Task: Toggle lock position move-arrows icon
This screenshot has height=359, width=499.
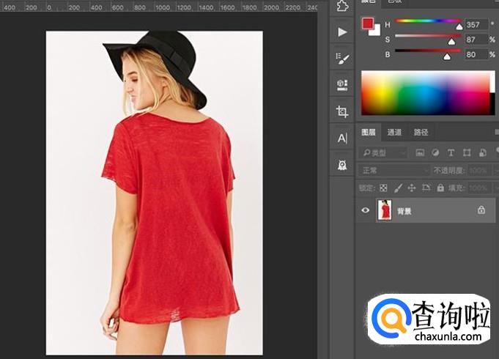Action: pyautogui.click(x=412, y=188)
